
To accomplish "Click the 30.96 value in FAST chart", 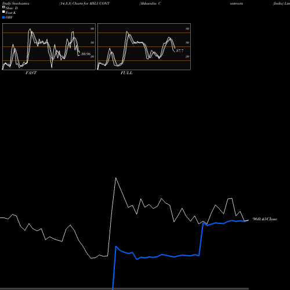I will coord(86,54).
